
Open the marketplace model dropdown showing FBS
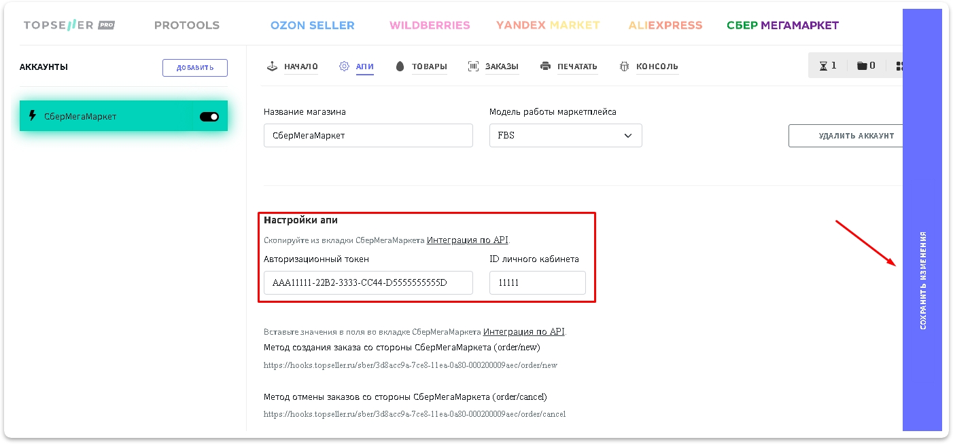pyautogui.click(x=565, y=136)
